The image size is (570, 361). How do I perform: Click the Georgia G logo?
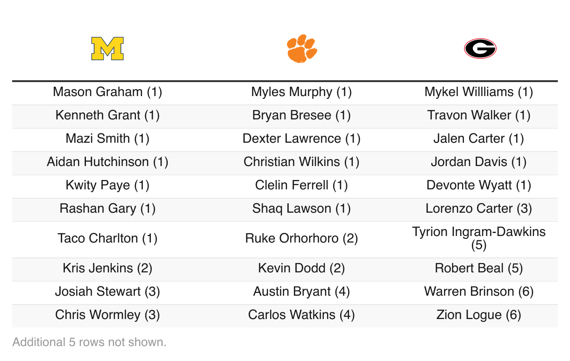[480, 49]
